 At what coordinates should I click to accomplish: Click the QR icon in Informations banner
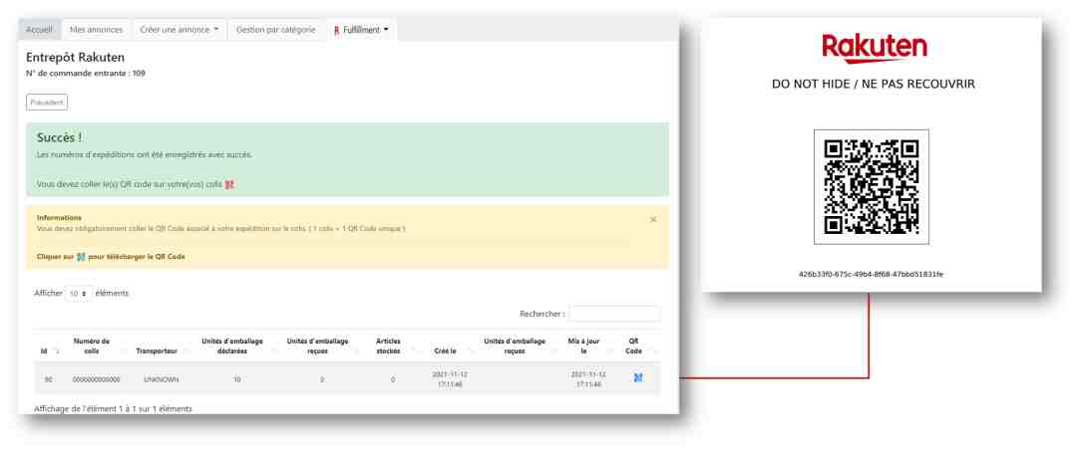pyautogui.click(x=81, y=257)
